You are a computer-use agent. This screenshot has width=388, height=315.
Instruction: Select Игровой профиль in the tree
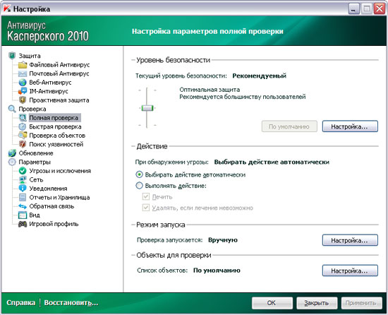[54, 224]
